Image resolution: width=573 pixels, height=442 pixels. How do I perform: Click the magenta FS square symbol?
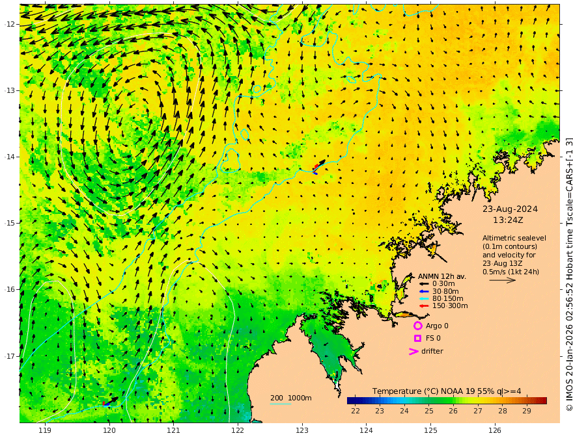pyautogui.click(x=417, y=339)
